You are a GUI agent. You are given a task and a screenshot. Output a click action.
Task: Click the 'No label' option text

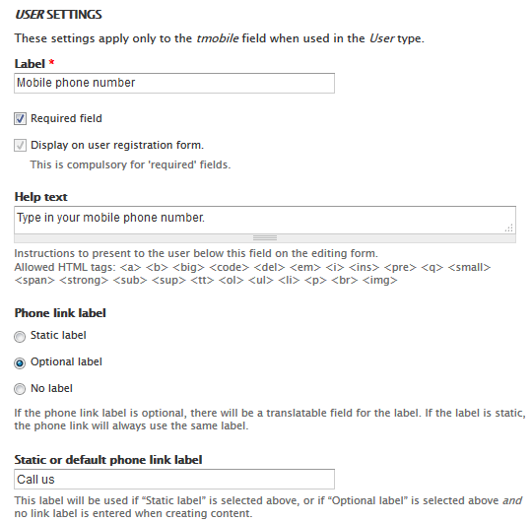click(x=51, y=388)
